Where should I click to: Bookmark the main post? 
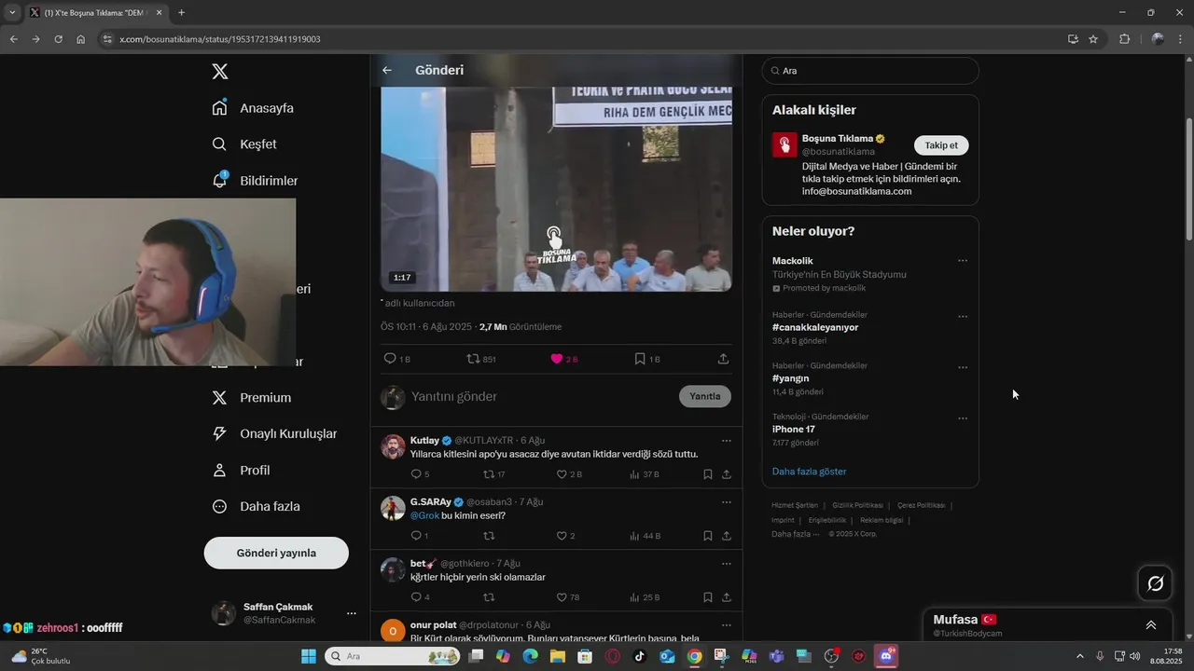point(640,358)
